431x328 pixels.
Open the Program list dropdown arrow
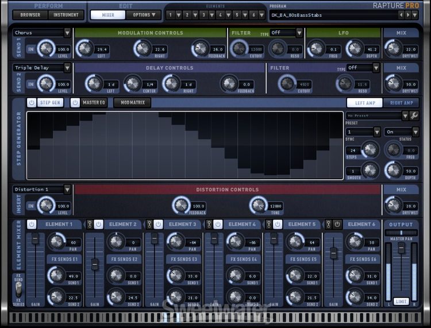[415, 15]
